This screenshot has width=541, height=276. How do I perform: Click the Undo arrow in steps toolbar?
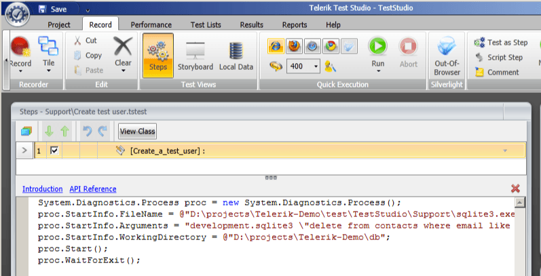pos(88,132)
